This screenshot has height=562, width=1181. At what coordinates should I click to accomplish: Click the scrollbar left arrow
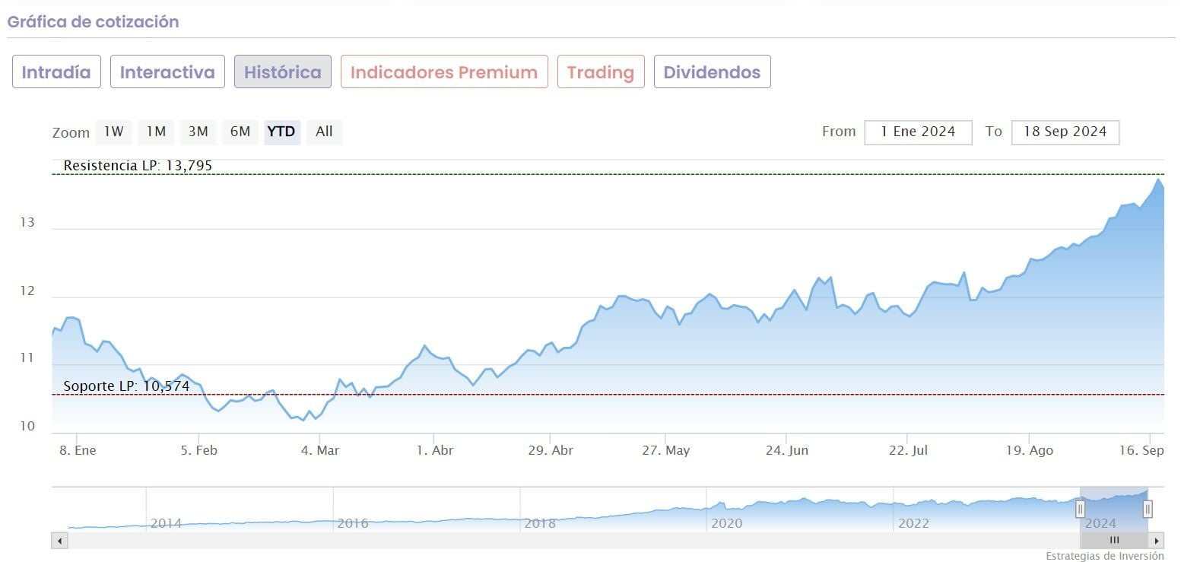click(60, 541)
